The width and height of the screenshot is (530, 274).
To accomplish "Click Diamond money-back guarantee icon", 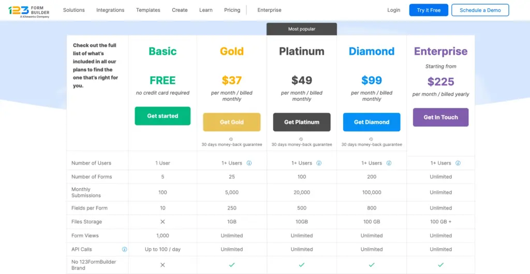I will pos(371,139).
